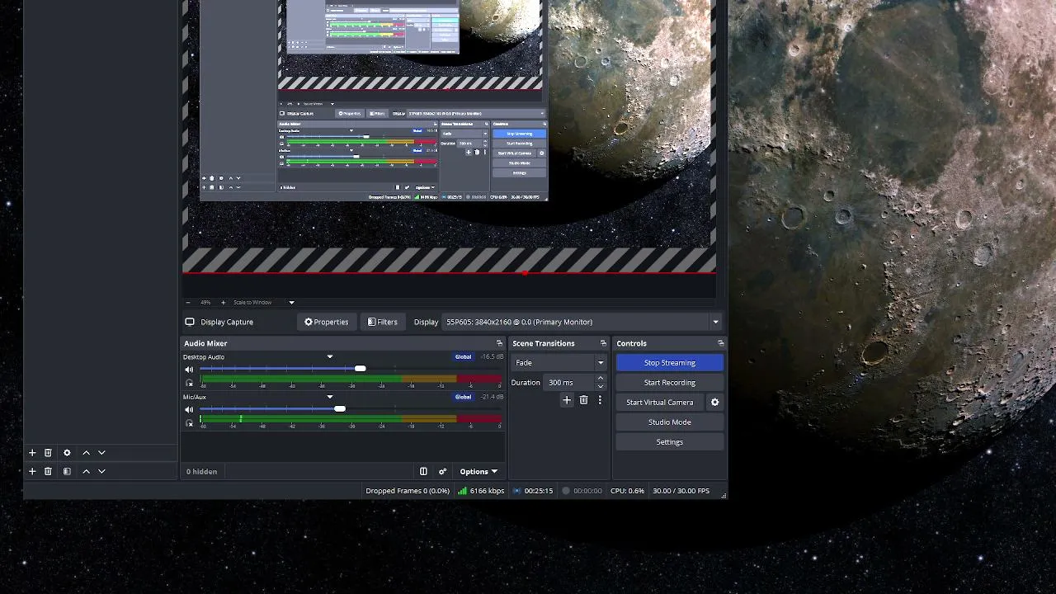Click the Mic/Aux volume slider handle
The width and height of the screenshot is (1056, 594).
click(x=340, y=408)
